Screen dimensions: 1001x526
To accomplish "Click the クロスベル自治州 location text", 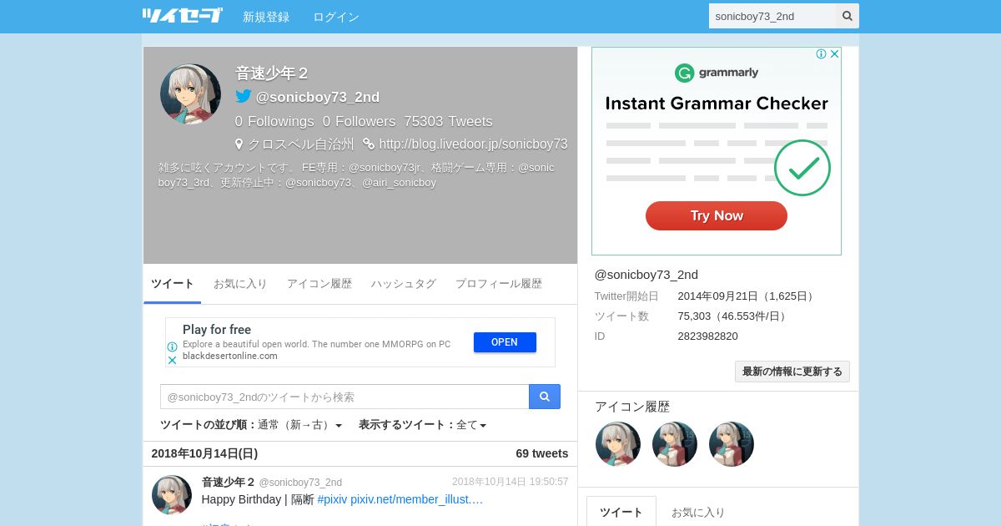I will (301, 144).
